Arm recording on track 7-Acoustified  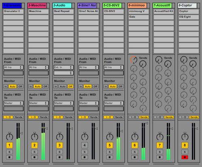click(x=160, y=157)
